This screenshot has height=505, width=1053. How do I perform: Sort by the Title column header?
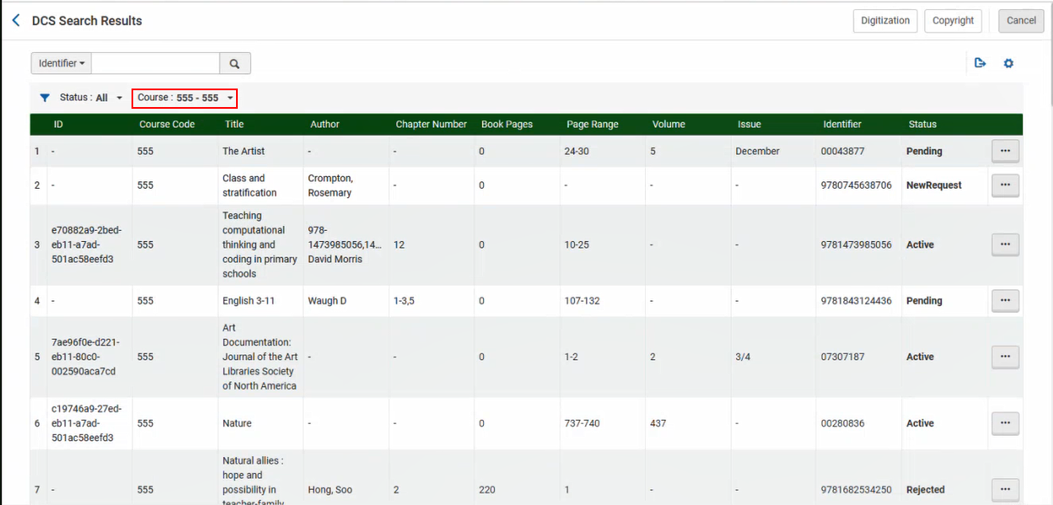[x=234, y=124]
